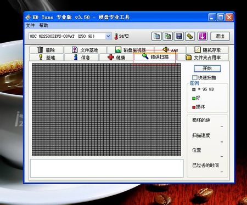Select the 错误扫描 tab
This screenshot has width=247, height=205.
coord(155,57)
